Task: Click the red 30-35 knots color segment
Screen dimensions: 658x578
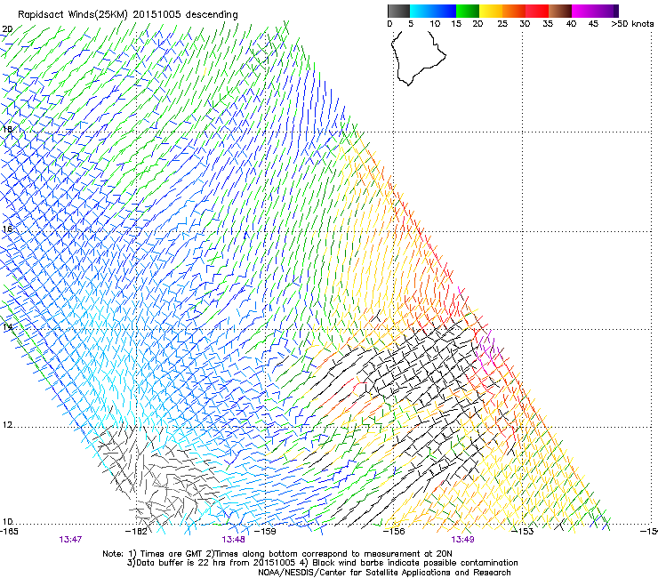Action: tap(537, 11)
